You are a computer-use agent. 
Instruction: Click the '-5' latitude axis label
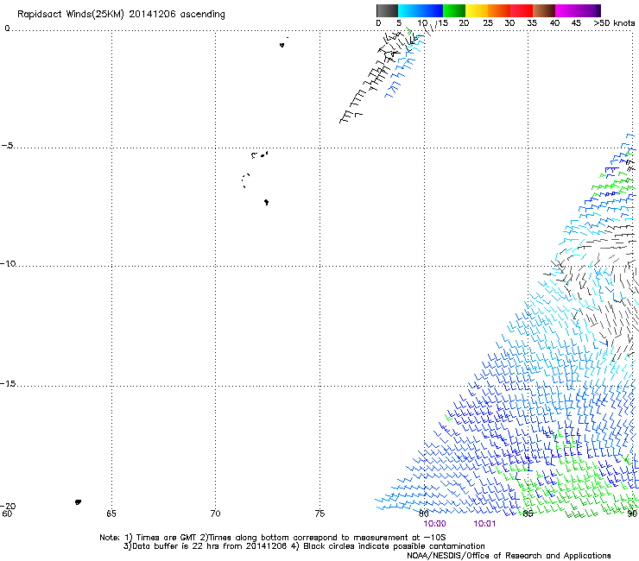click(7, 146)
